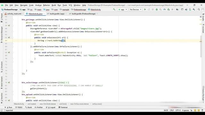205x115 pixels.
Task: Click the tool windows quick access icon bottom-left
Action: pos(2,110)
